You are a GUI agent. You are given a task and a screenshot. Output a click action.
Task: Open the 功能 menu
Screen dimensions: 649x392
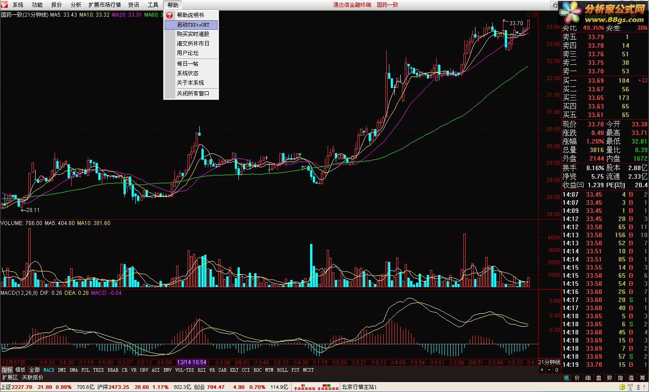click(x=37, y=5)
